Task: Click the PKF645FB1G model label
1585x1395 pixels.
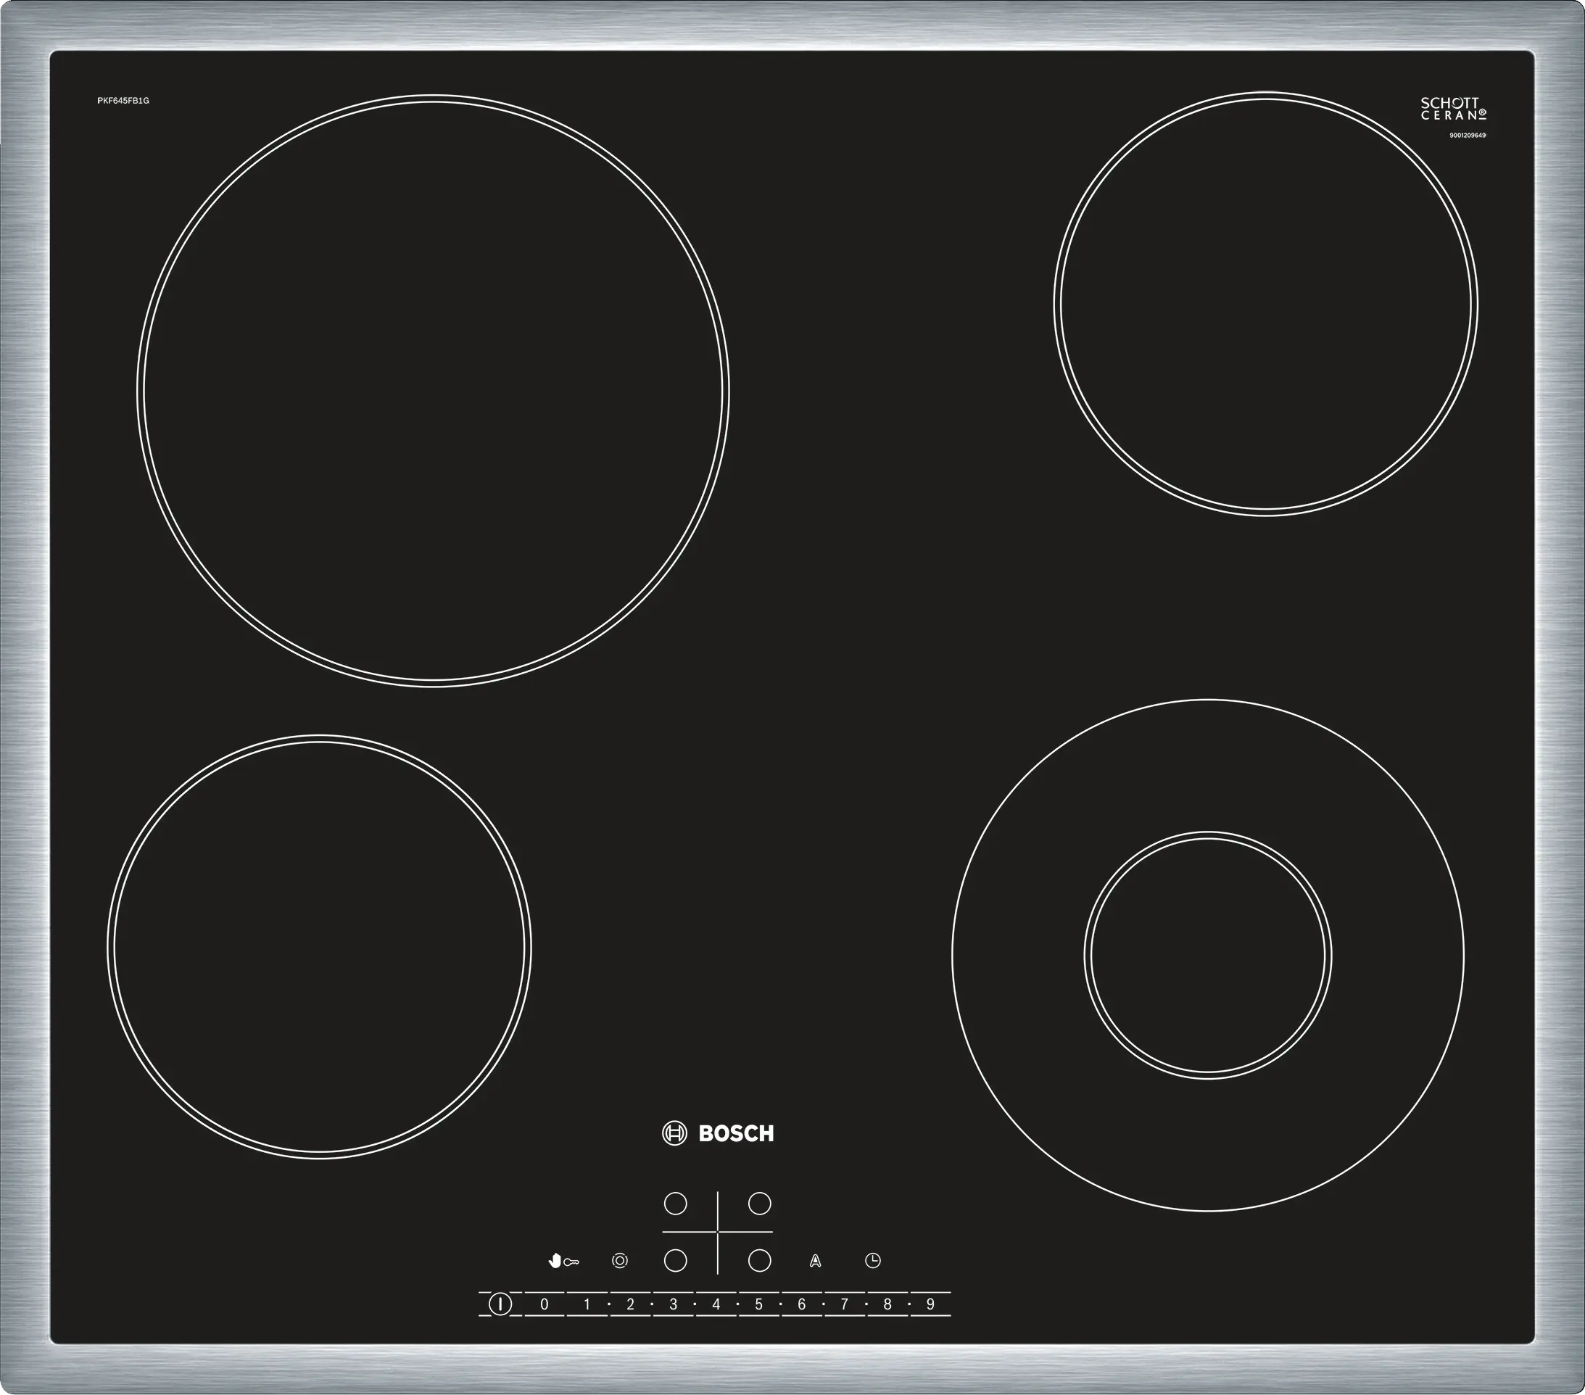Action: (123, 101)
